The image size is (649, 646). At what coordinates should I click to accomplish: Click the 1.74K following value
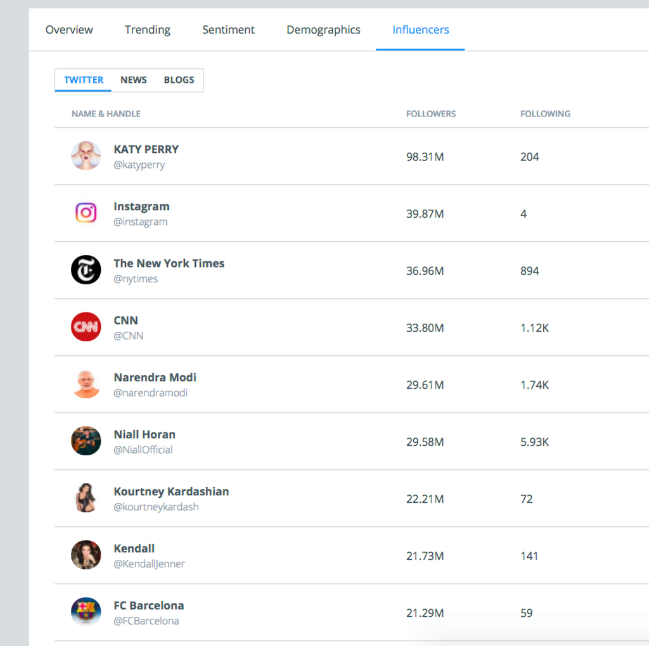point(534,386)
